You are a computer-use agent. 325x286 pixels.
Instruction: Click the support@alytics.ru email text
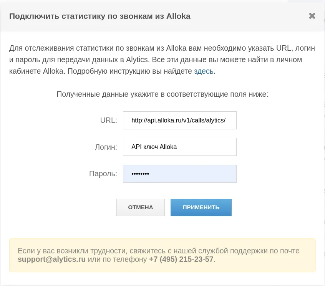[x=51, y=259]
